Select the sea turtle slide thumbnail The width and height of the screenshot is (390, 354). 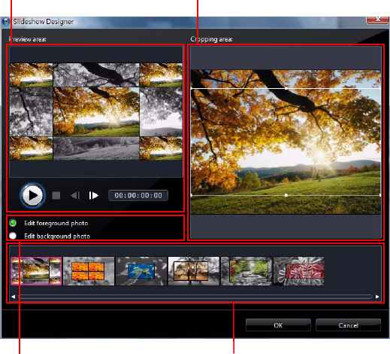pos(141,271)
